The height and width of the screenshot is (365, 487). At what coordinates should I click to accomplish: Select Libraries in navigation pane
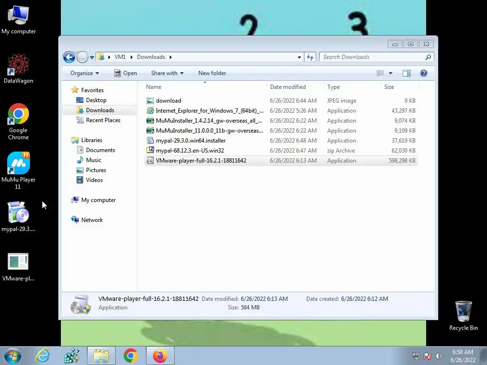(92, 140)
